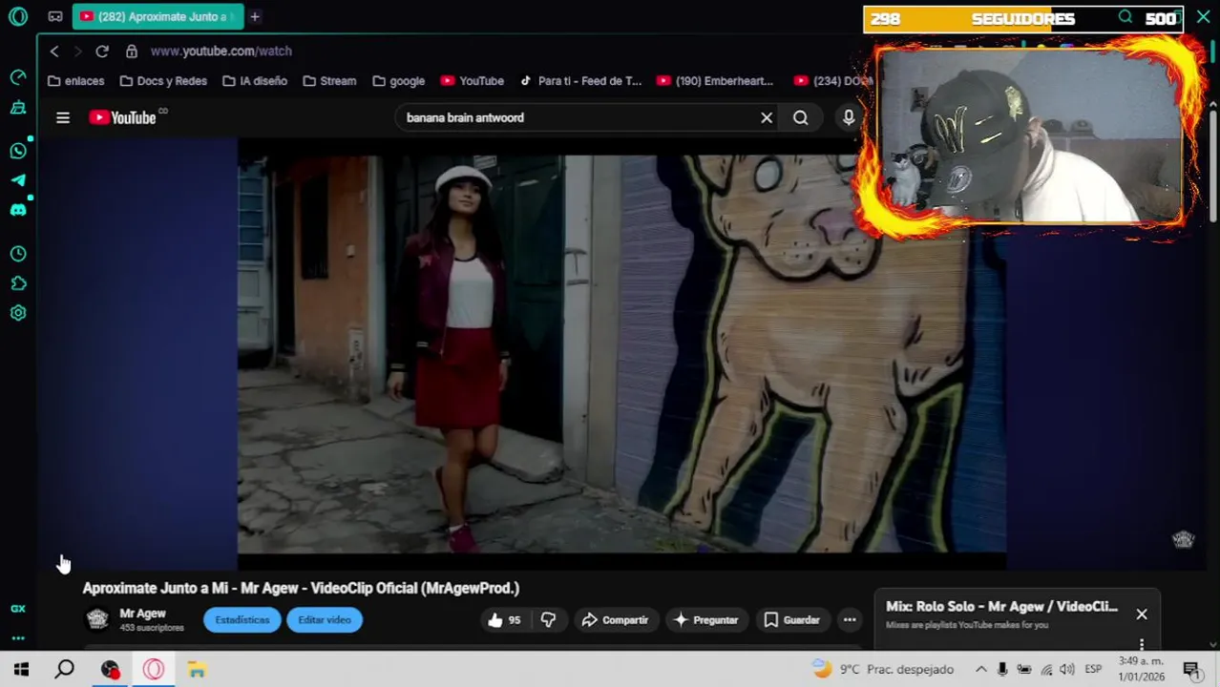1220x687 pixels.
Task: Open YouTube hamburger guide menu
Action: pos(63,117)
